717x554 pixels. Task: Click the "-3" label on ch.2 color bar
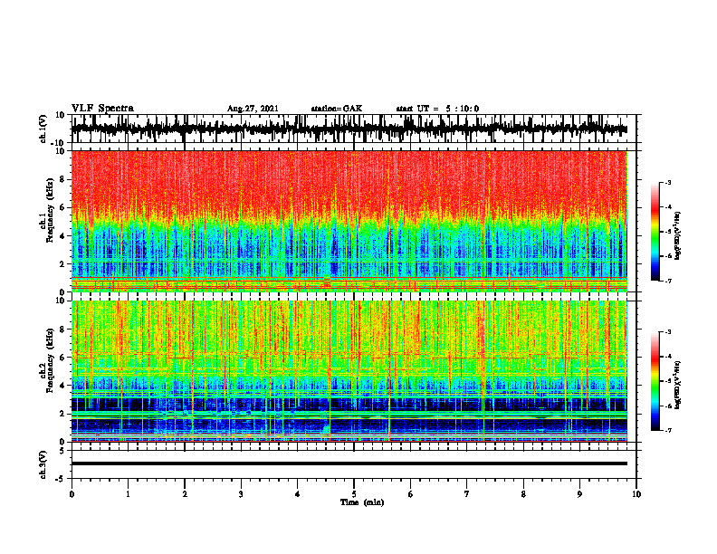668,332
